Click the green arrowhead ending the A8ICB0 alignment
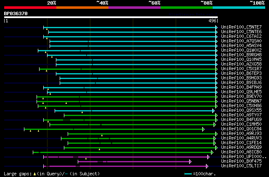 212,153
